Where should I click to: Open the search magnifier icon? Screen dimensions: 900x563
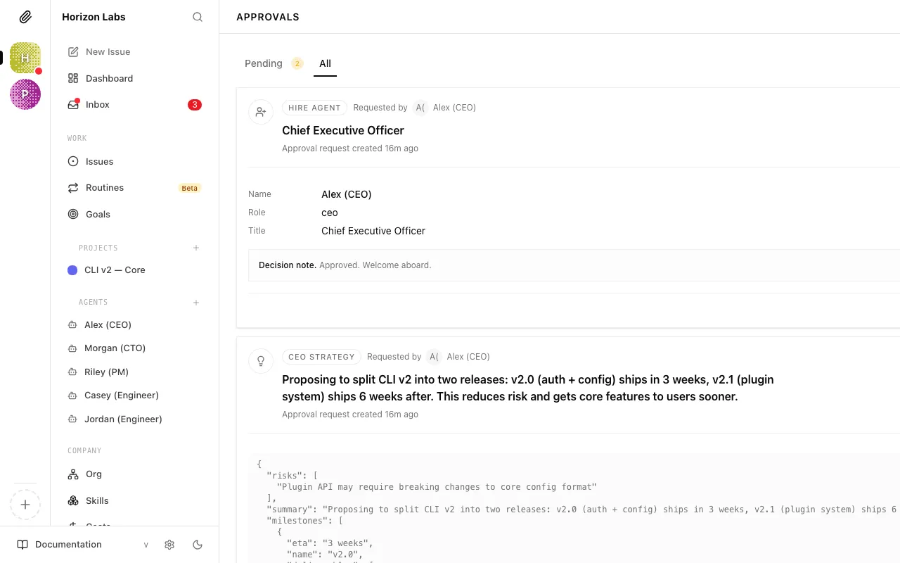(198, 17)
